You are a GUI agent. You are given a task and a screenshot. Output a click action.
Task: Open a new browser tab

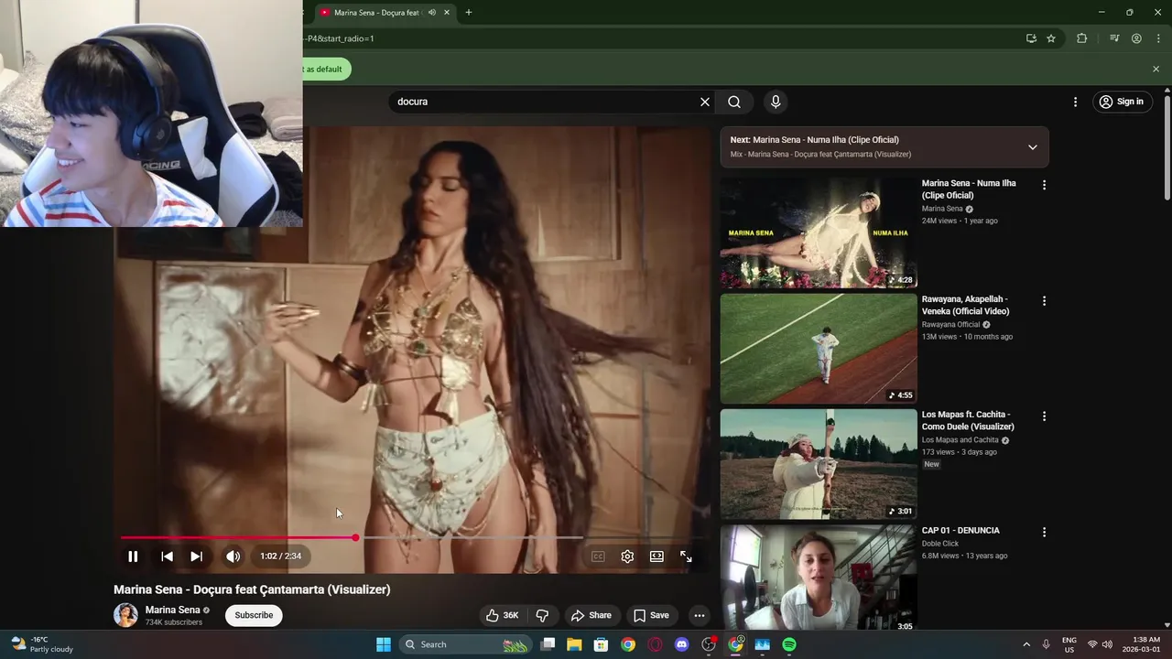pyautogui.click(x=469, y=13)
